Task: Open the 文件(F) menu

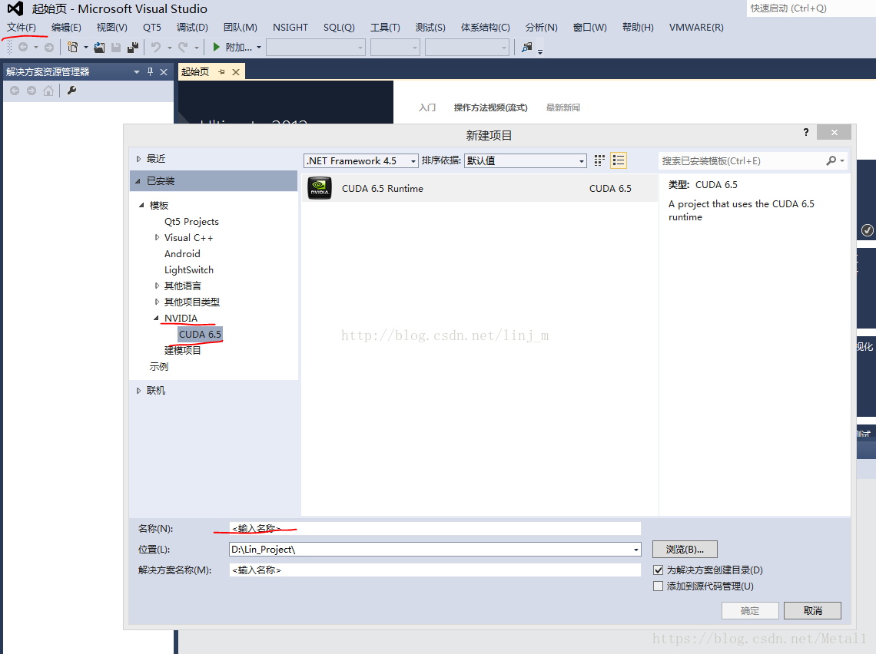Action: [22, 28]
